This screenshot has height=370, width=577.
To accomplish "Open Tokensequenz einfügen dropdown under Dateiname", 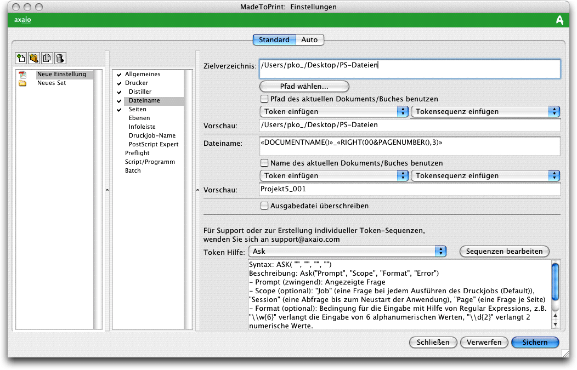I will pos(485,175).
